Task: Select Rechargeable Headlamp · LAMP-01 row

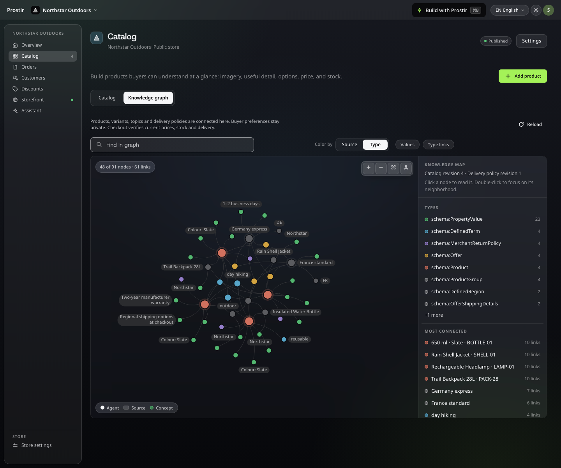Action: pyautogui.click(x=482, y=367)
